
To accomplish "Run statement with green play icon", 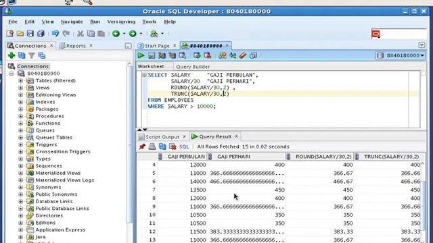I will point(141,55).
